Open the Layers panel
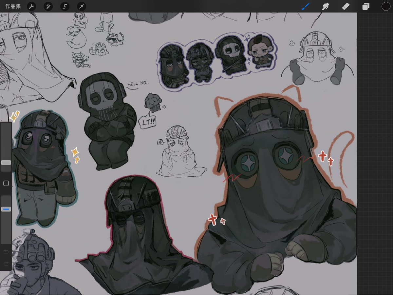The image size is (393, 295). click(x=366, y=6)
